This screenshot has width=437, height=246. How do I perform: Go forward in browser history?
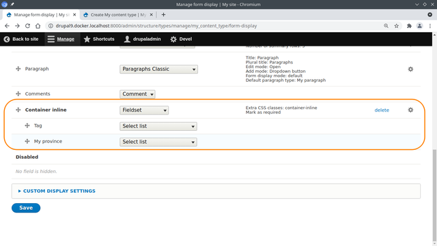[17, 26]
